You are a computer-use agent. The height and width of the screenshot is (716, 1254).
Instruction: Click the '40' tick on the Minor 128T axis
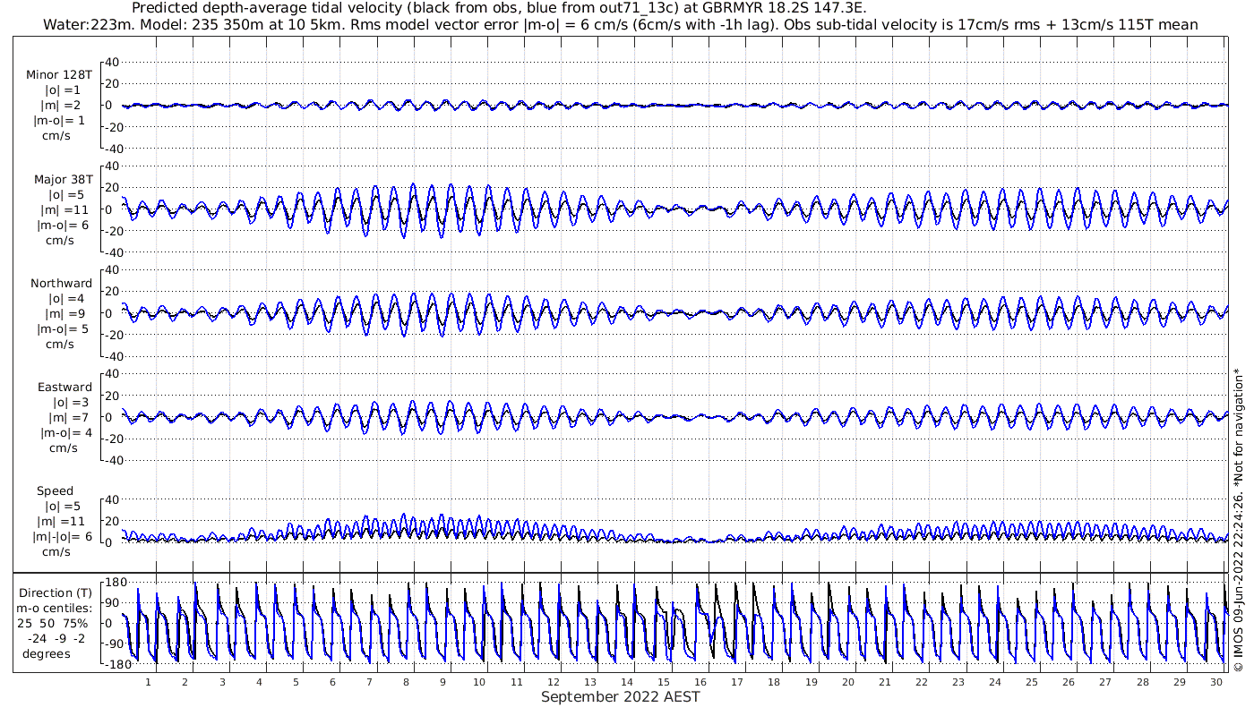point(112,62)
